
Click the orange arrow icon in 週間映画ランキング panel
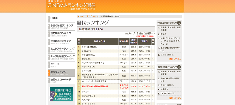(170, 98)
